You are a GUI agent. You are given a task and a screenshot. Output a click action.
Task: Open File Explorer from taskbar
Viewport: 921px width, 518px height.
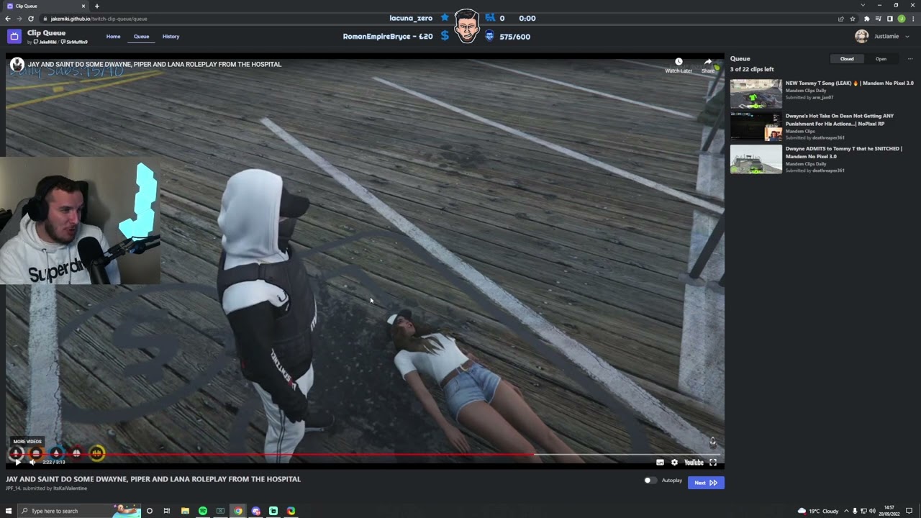coord(185,511)
